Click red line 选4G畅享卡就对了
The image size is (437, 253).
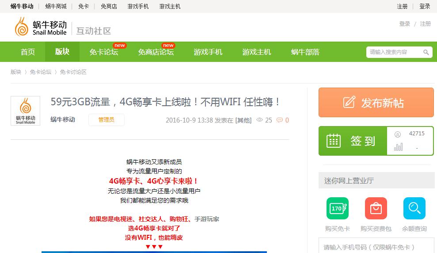pos(154,228)
